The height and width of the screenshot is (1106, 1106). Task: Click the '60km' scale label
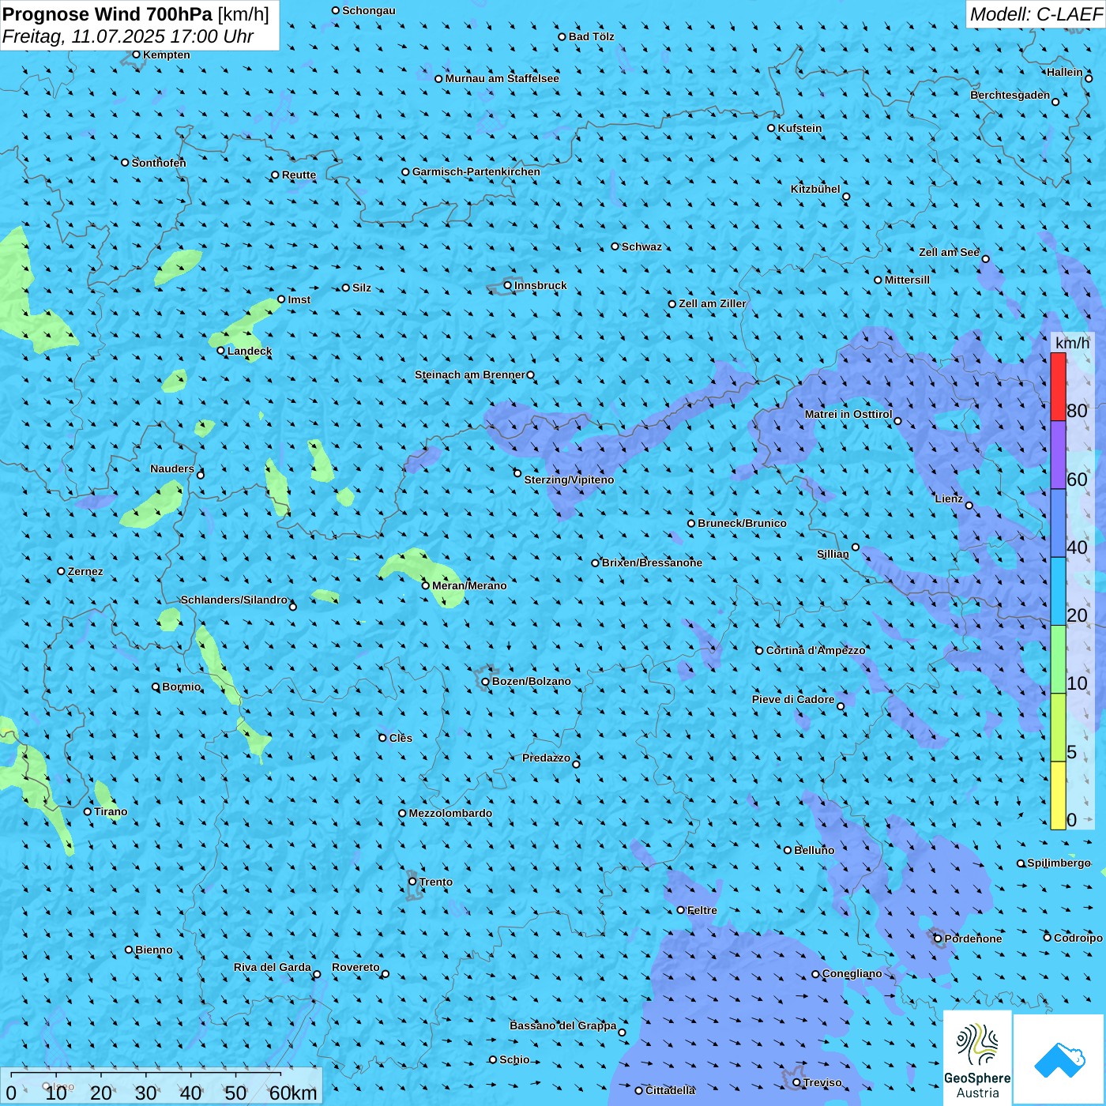click(293, 1093)
